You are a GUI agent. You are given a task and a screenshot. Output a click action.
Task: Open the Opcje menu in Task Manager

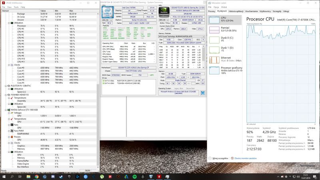pyautogui.click(x=216, y=7)
